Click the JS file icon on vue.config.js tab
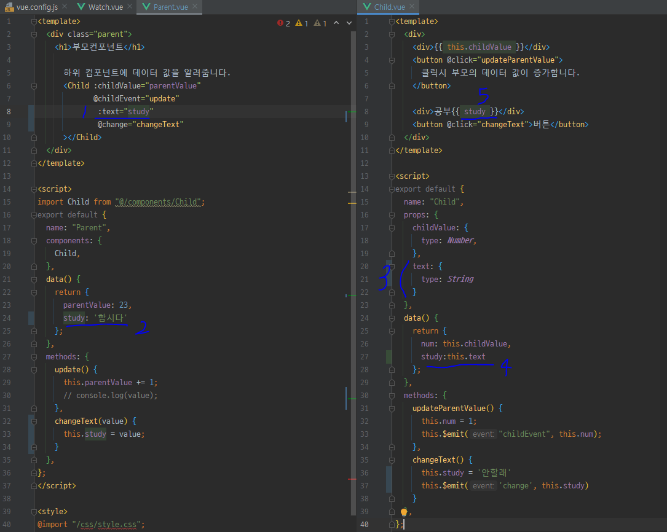 (x=9, y=7)
